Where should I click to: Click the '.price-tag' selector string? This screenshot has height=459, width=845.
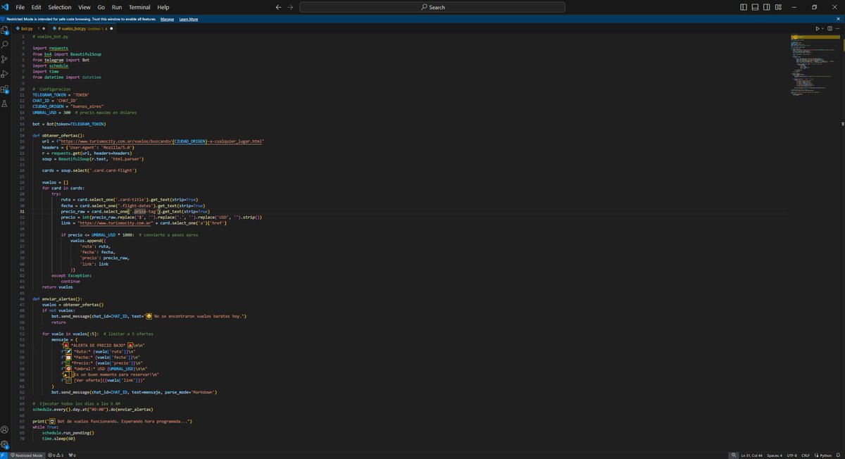click(x=145, y=211)
